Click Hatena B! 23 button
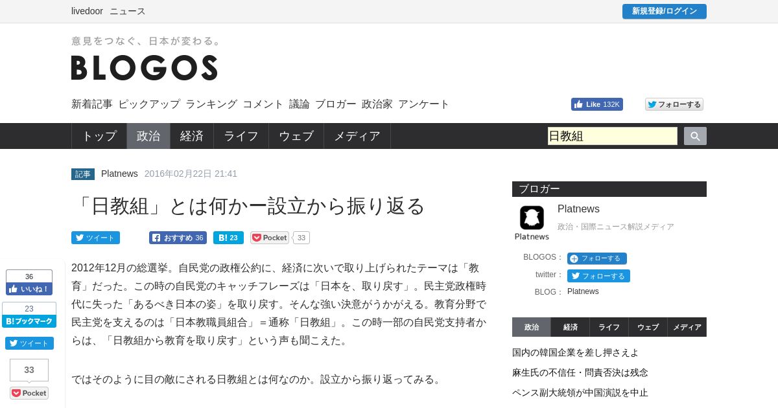778x408 pixels. click(x=228, y=238)
